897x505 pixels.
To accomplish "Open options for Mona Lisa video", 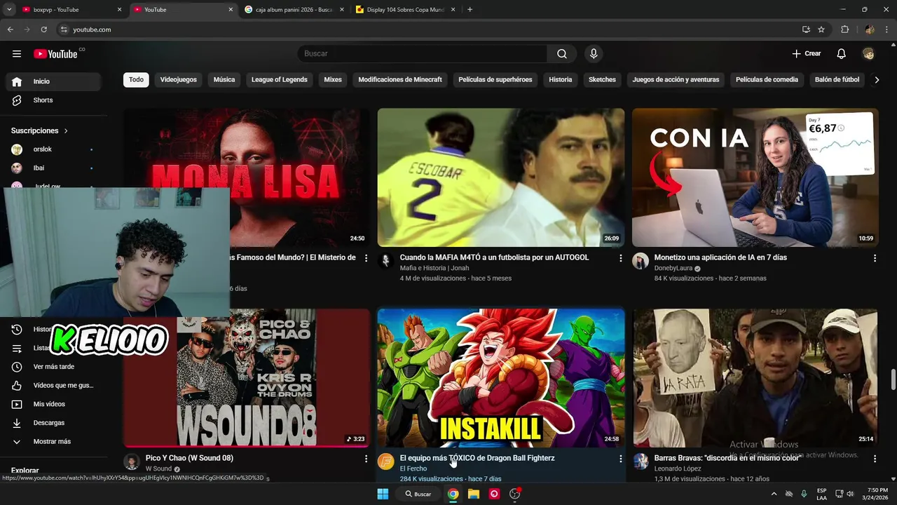I will click(366, 258).
